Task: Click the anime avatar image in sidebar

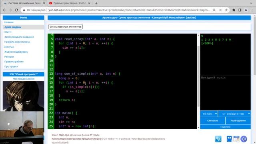Action: [23, 96]
